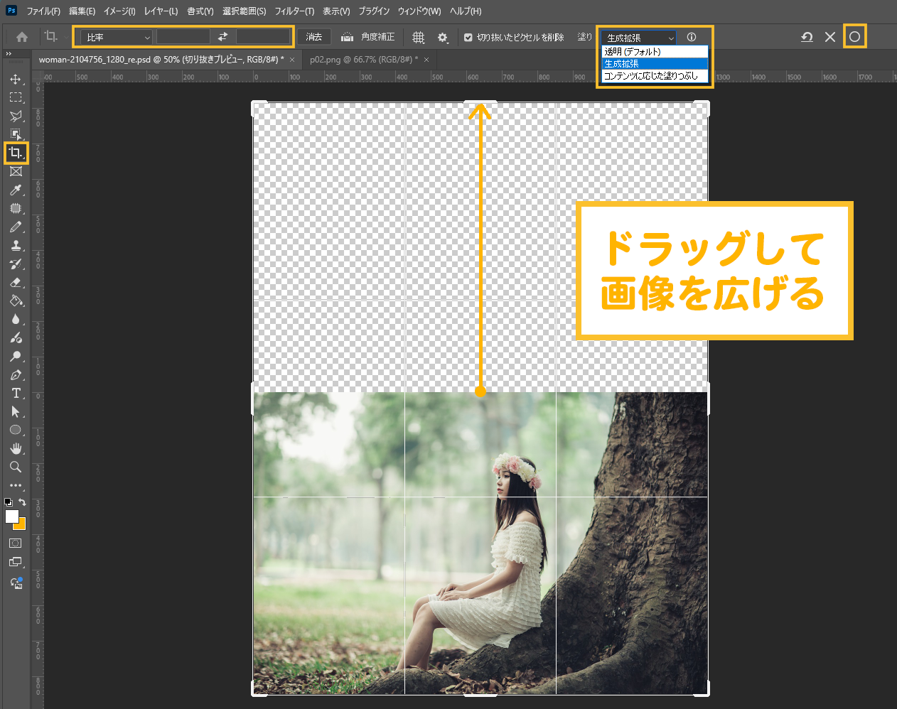Select the Eraser tool
The height and width of the screenshot is (709, 897).
pos(16,282)
